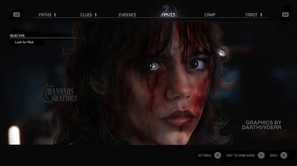Click the 'OBJECTIVE:' heading
Viewport: 297px width, 166px height.
coord(17,36)
